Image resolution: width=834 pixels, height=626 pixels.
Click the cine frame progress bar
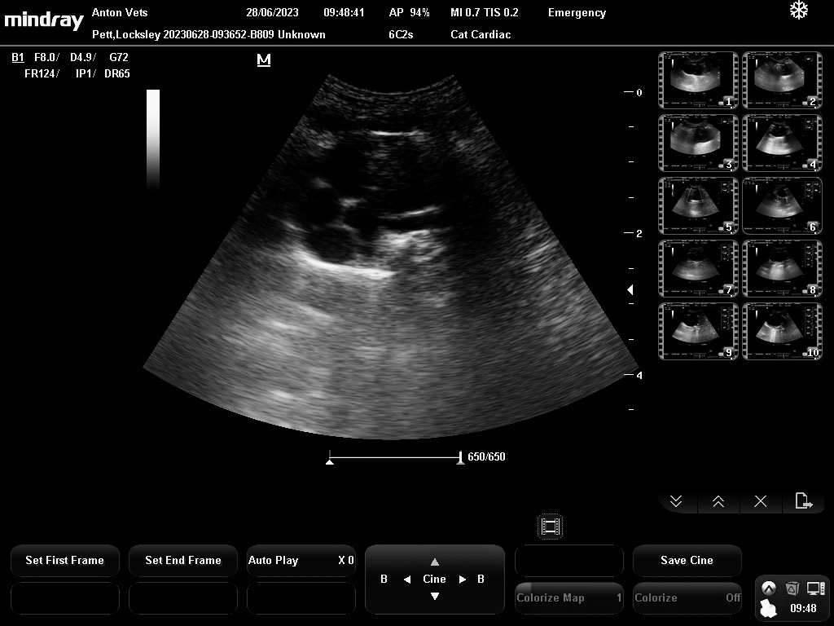(x=395, y=458)
